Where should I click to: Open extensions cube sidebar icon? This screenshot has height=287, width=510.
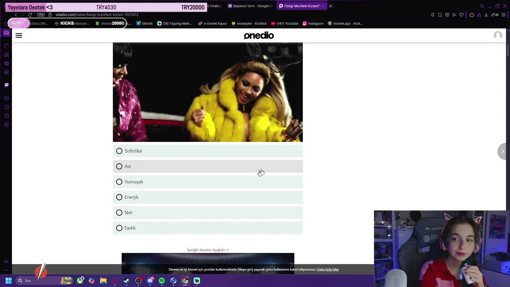[6, 116]
